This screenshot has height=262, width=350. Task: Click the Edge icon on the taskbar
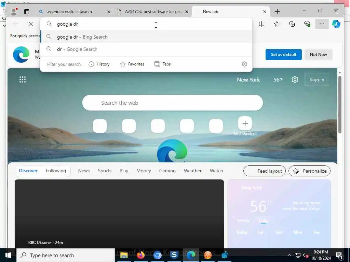191,255
